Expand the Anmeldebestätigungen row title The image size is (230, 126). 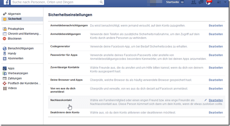[65, 34]
